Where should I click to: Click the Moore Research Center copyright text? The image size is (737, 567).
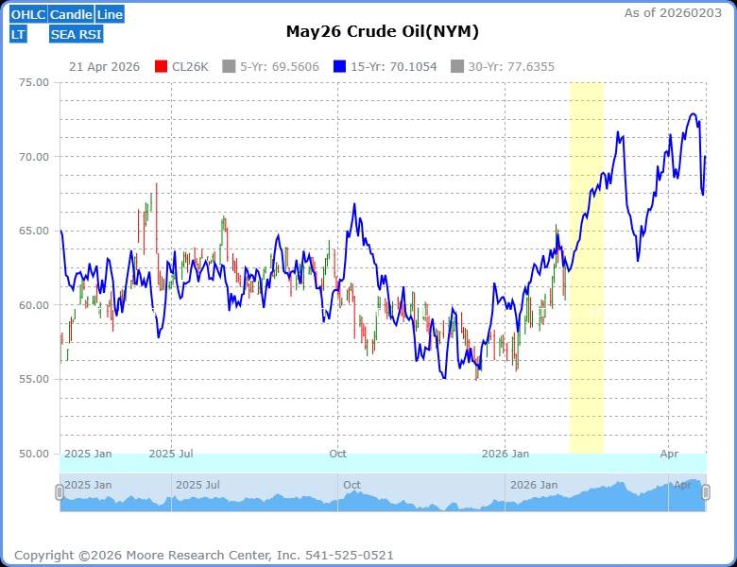(x=203, y=556)
